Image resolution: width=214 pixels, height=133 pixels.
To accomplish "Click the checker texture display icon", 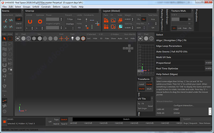I will point(45,39).
